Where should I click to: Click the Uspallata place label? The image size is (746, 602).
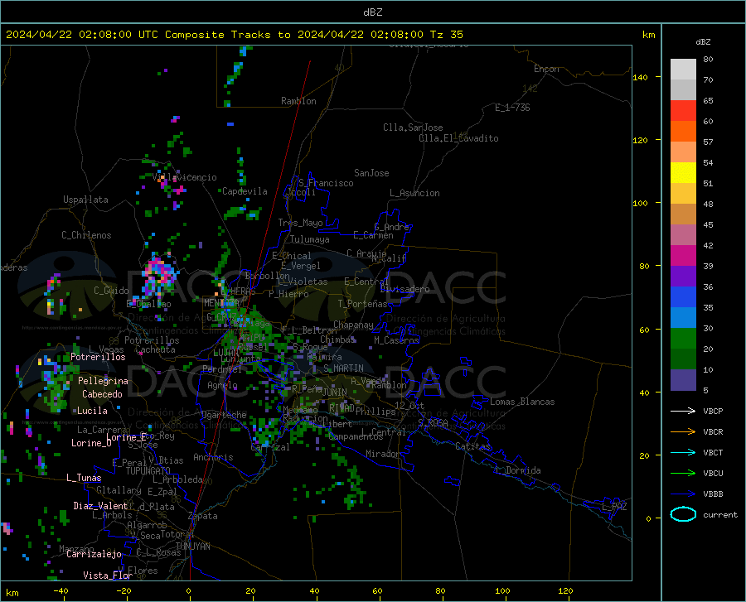point(85,200)
